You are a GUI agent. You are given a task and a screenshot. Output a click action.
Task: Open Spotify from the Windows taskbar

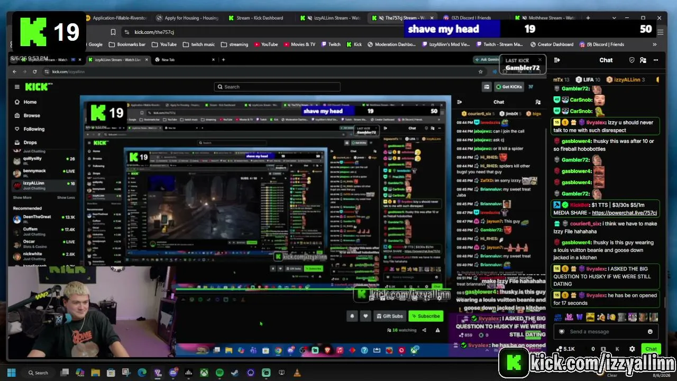pyautogui.click(x=219, y=373)
